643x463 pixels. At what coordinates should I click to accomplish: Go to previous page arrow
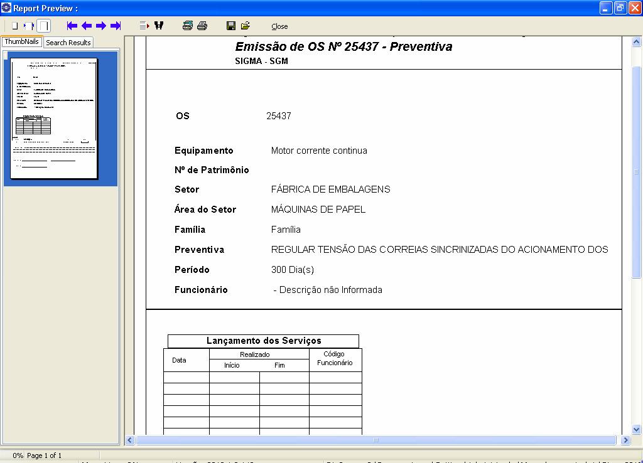pos(87,26)
